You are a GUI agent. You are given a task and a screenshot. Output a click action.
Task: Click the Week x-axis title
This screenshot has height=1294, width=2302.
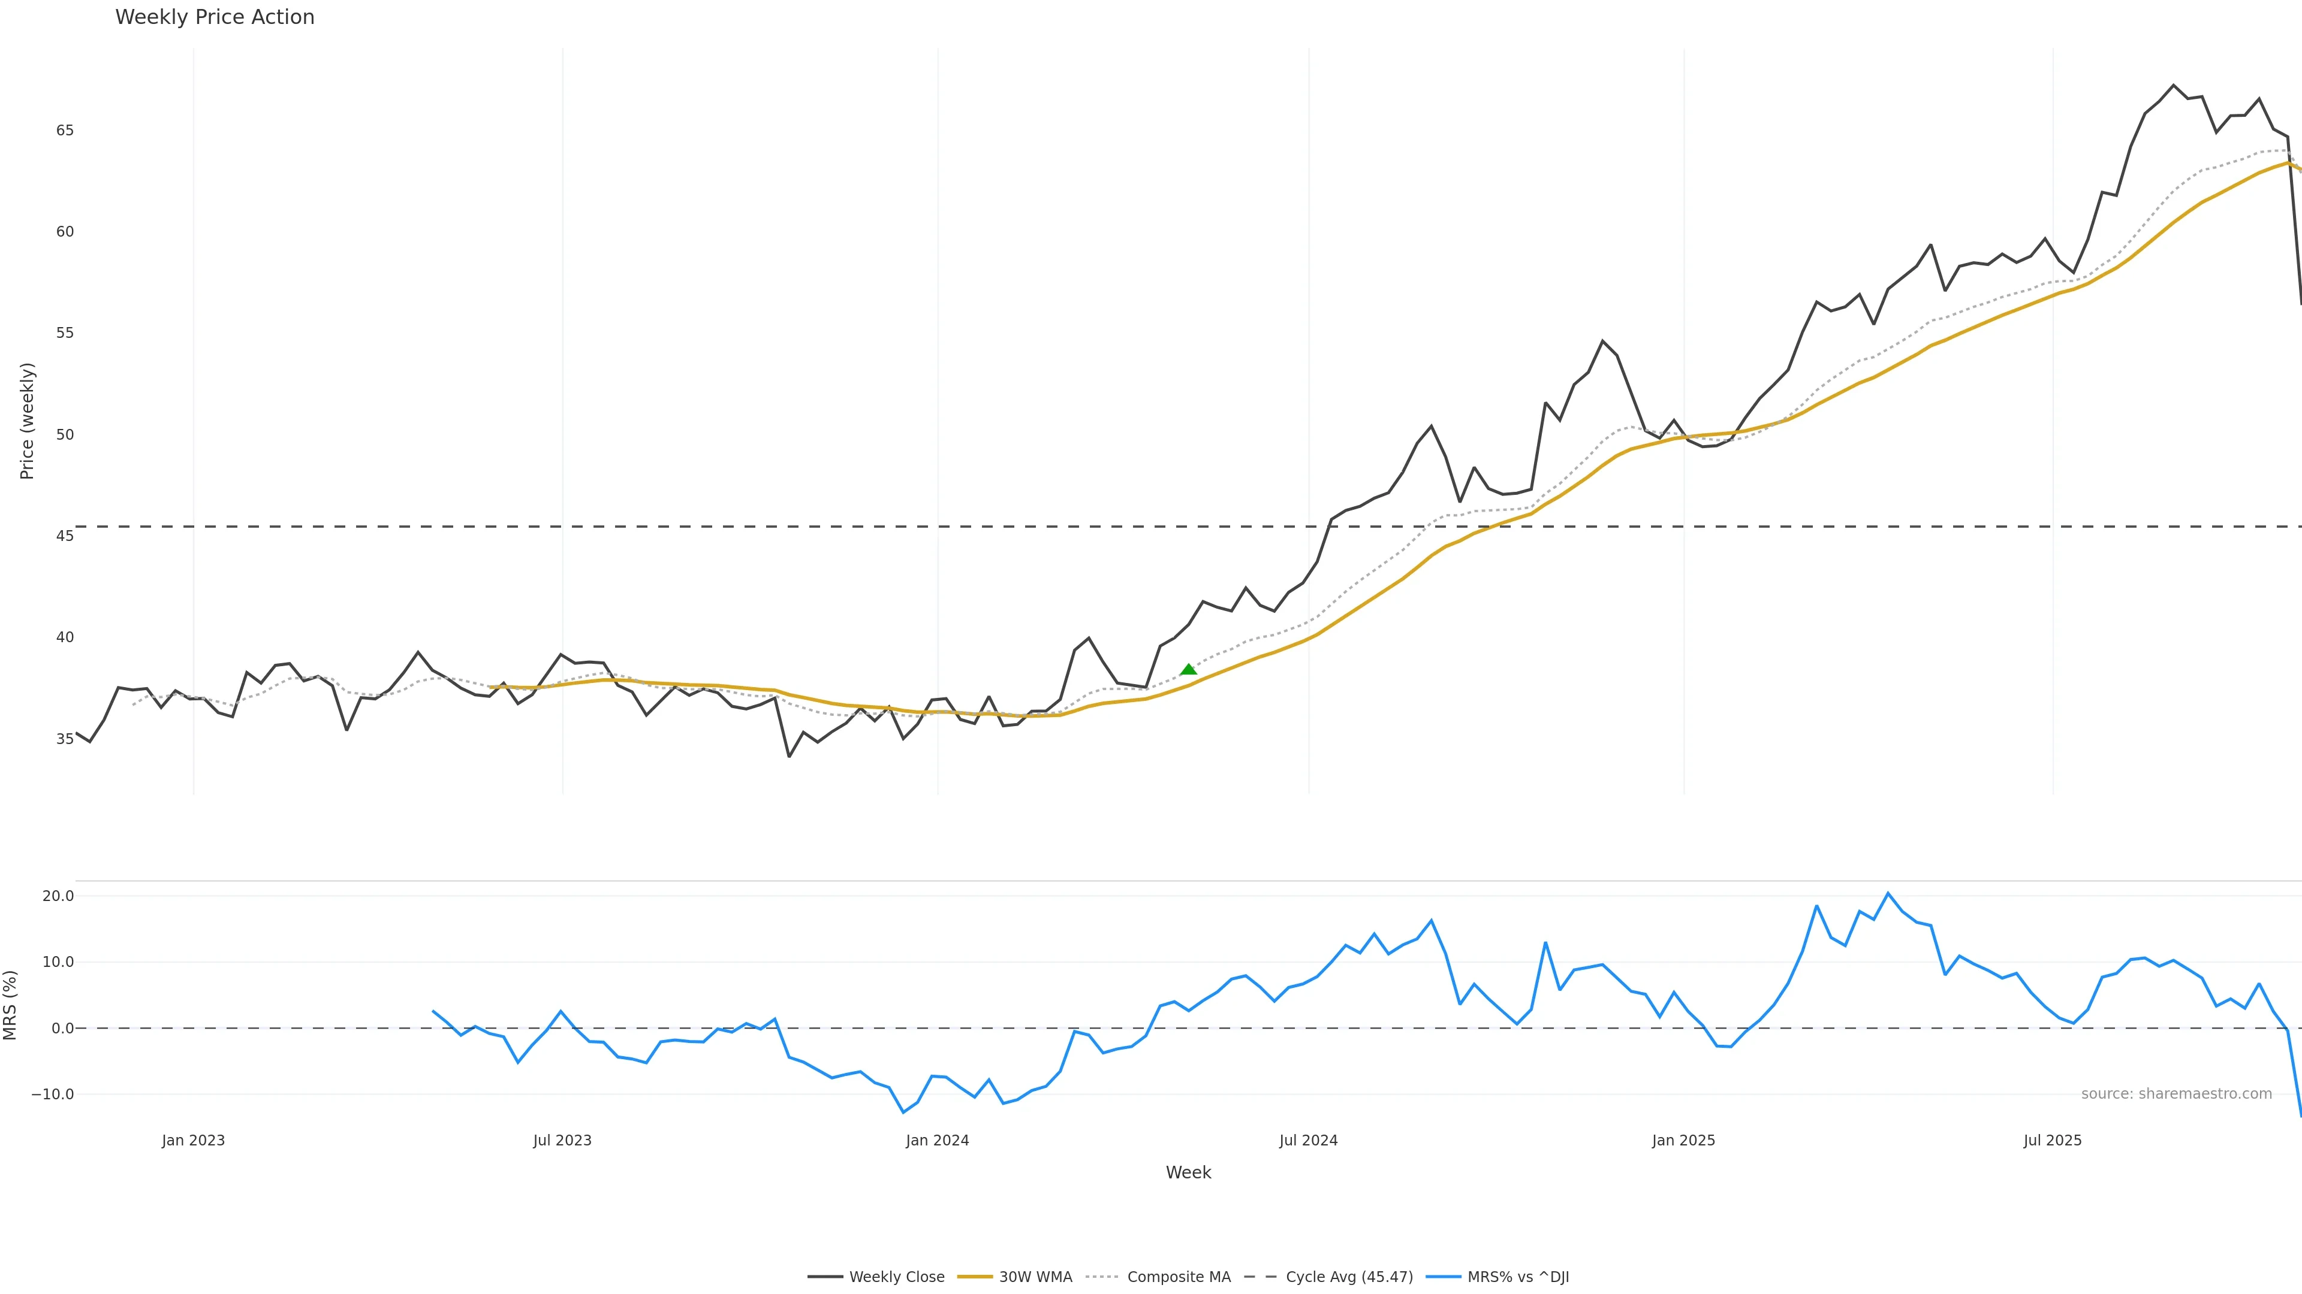1188,1172
